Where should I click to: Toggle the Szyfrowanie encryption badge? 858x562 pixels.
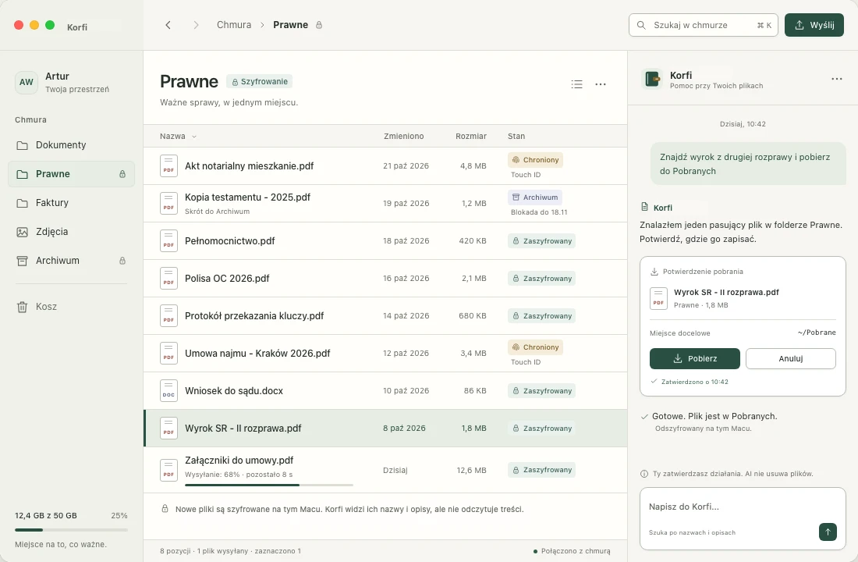point(260,82)
